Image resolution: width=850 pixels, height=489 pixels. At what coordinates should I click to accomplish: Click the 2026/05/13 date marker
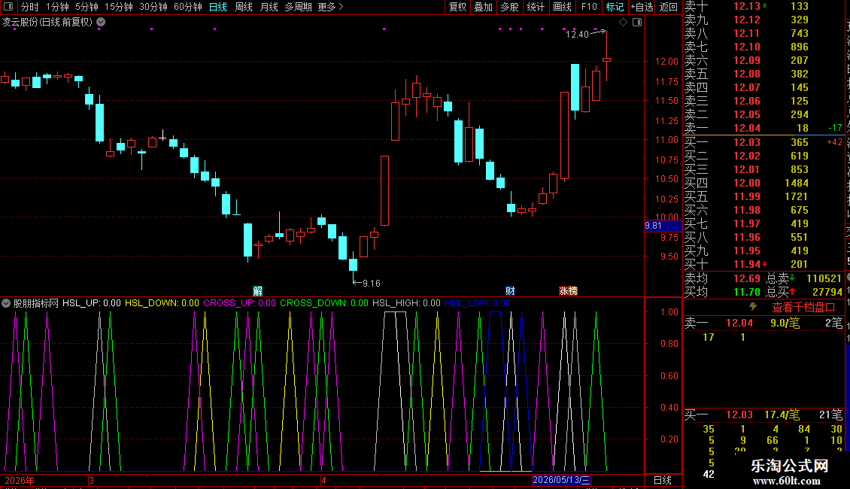pos(561,480)
